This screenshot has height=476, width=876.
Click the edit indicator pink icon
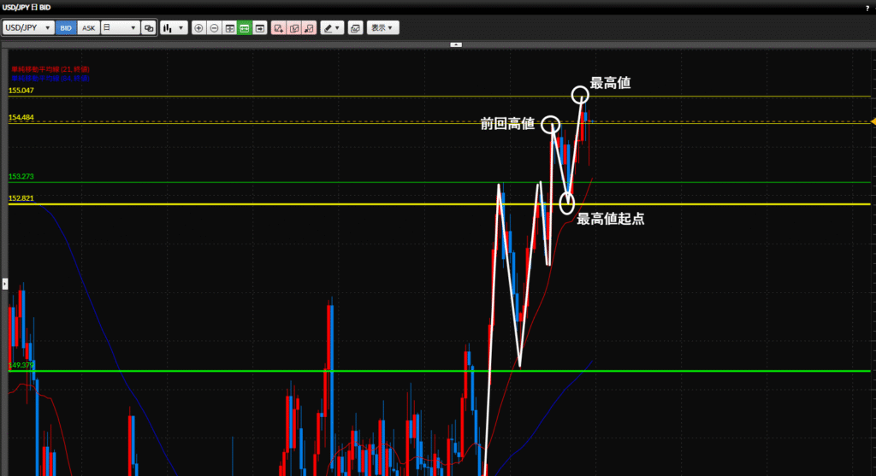coord(293,27)
